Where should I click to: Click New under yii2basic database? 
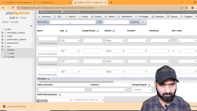(x=12, y=53)
